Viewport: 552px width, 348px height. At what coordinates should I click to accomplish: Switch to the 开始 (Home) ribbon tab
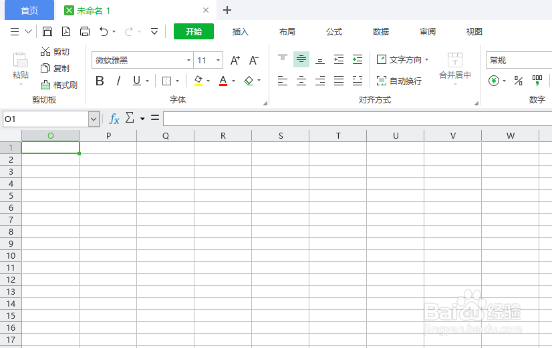(x=194, y=31)
